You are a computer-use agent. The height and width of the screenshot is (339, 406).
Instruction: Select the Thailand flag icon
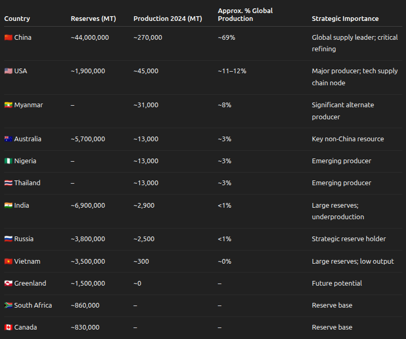coord(8,183)
